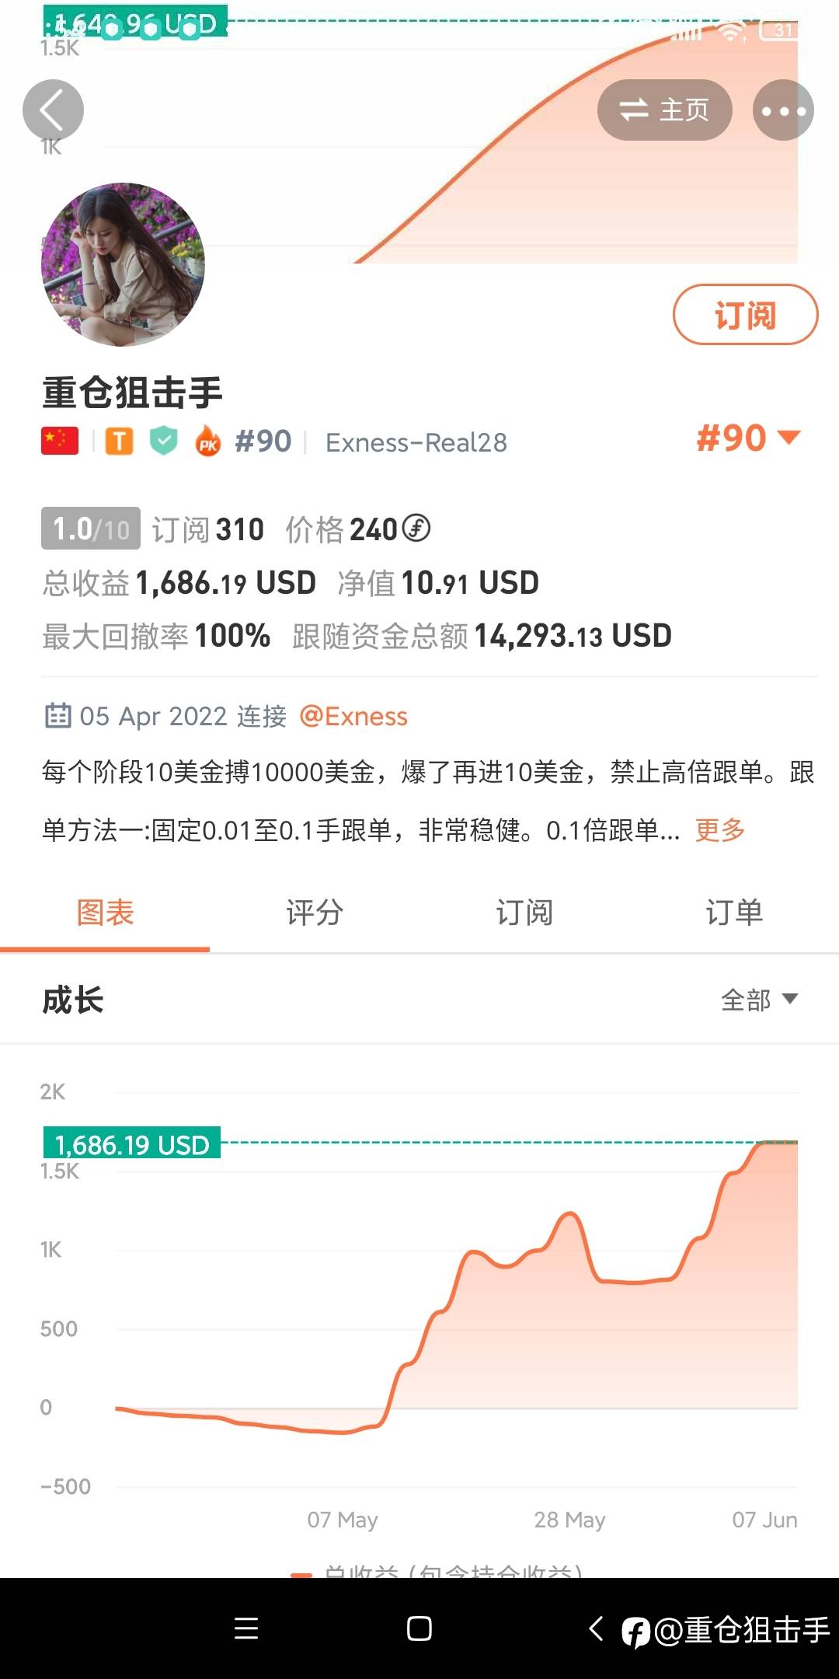Expand description with 更多 link
This screenshot has width=839, height=1679.
click(x=719, y=830)
